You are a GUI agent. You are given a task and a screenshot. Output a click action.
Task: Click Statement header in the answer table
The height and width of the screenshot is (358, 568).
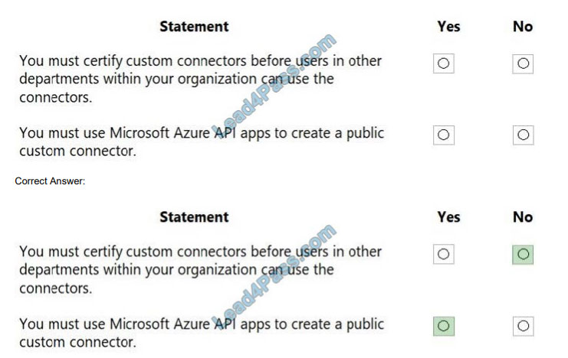(x=194, y=217)
